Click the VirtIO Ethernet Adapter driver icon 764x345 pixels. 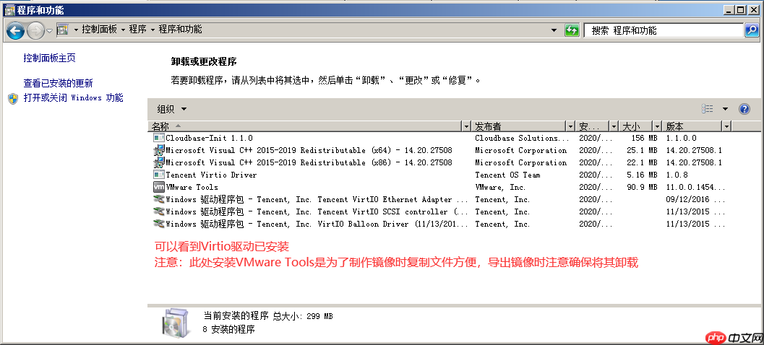click(x=159, y=199)
